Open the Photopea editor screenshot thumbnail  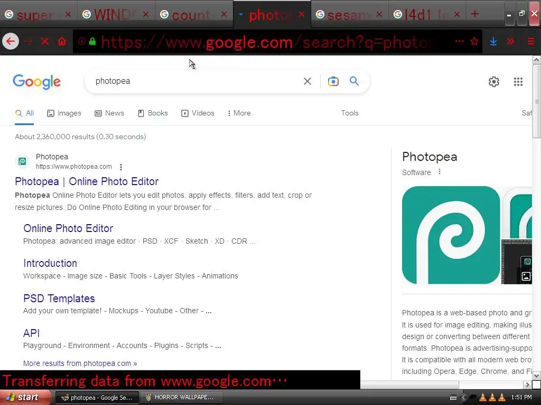tap(517, 262)
